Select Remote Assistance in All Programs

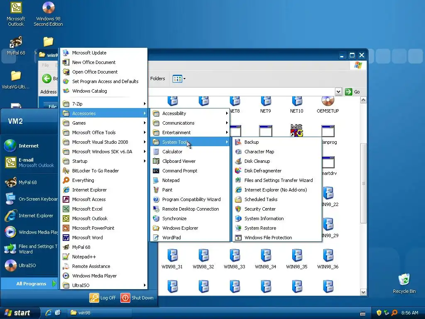(x=104, y=266)
